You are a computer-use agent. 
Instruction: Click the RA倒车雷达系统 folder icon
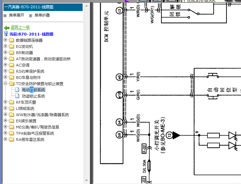[x=11, y=140]
